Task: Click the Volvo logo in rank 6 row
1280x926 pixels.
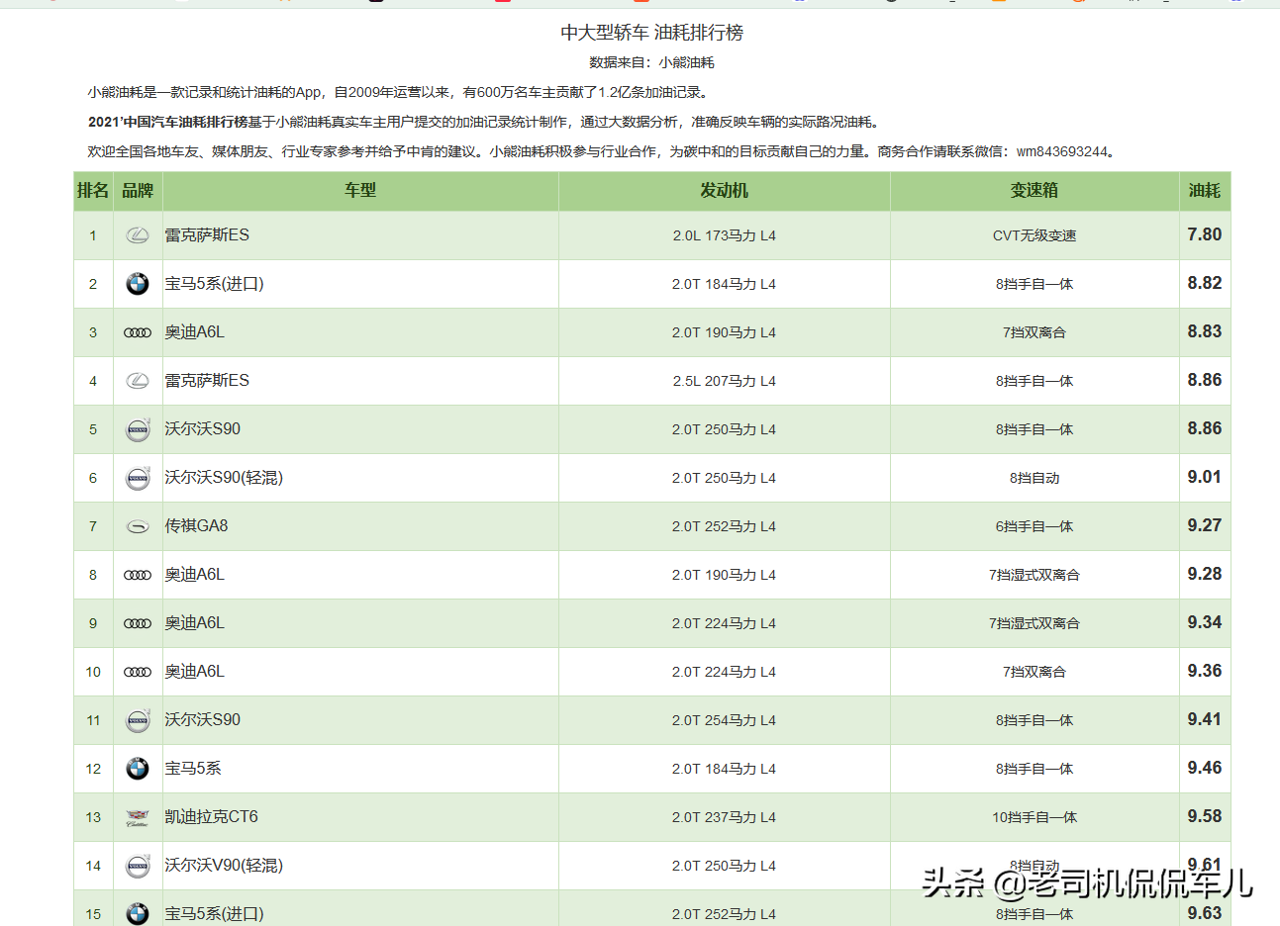Action: tap(138, 478)
